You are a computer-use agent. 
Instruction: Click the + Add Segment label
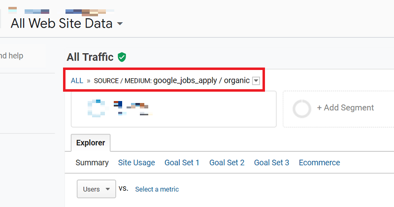coord(345,108)
